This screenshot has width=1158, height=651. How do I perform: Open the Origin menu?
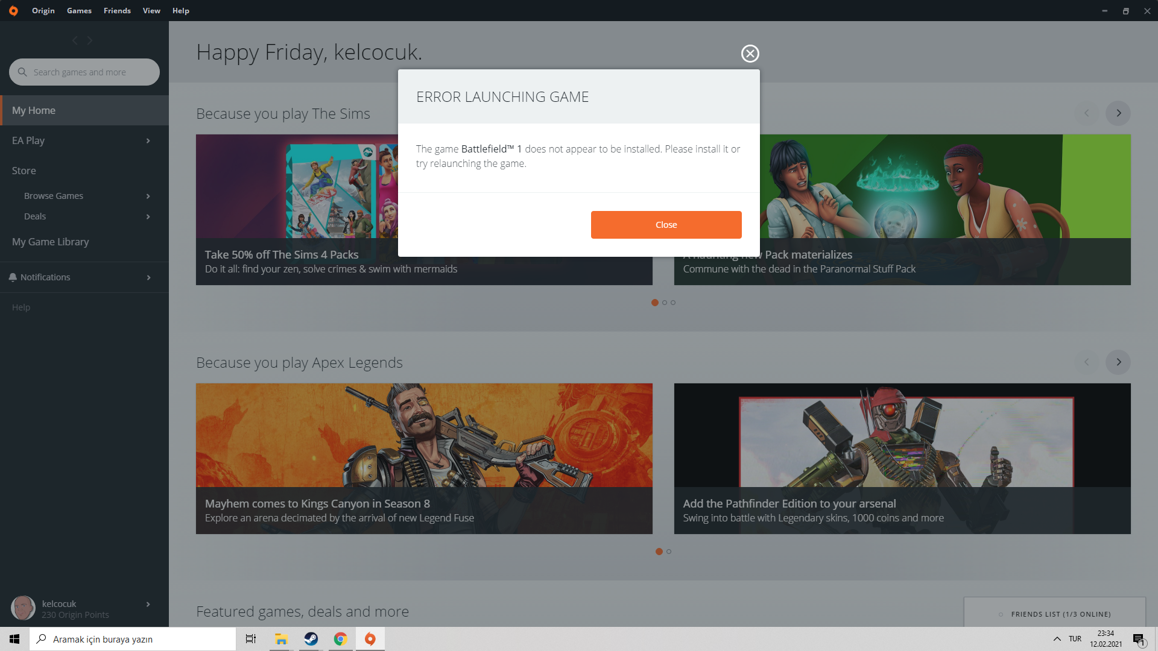click(43, 11)
